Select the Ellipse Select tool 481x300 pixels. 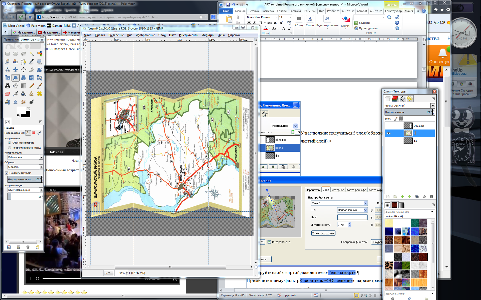[16, 54]
